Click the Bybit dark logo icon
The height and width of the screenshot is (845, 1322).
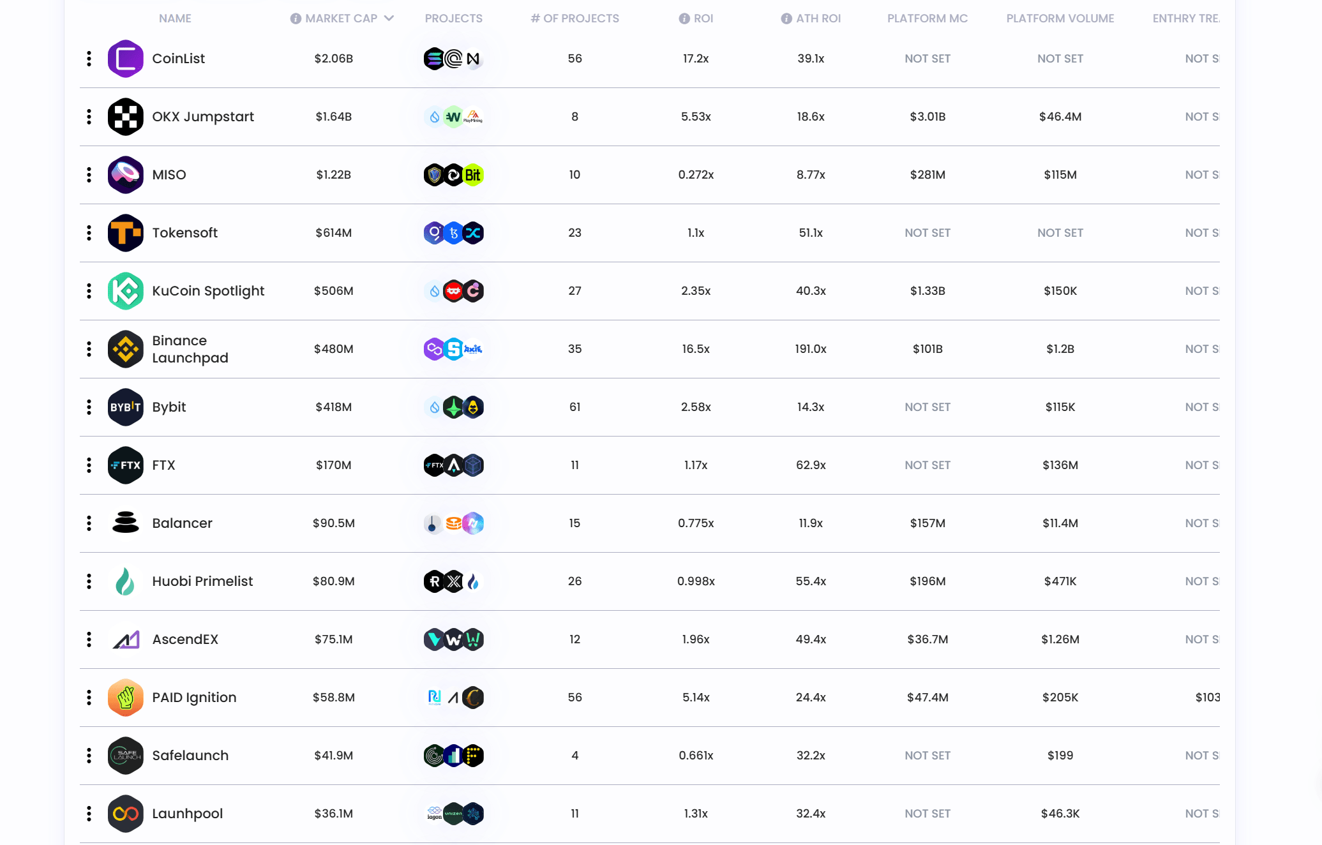click(125, 407)
